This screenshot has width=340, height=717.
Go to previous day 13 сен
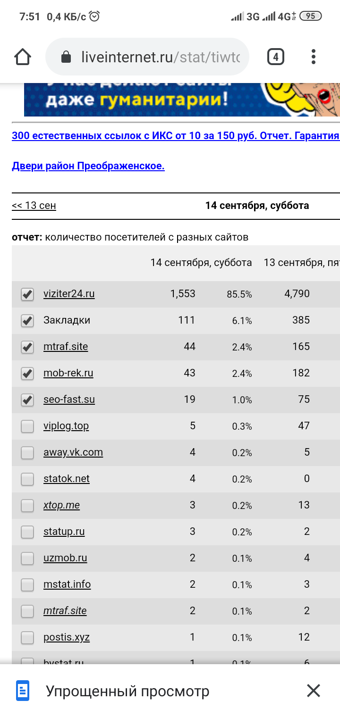[34, 206]
